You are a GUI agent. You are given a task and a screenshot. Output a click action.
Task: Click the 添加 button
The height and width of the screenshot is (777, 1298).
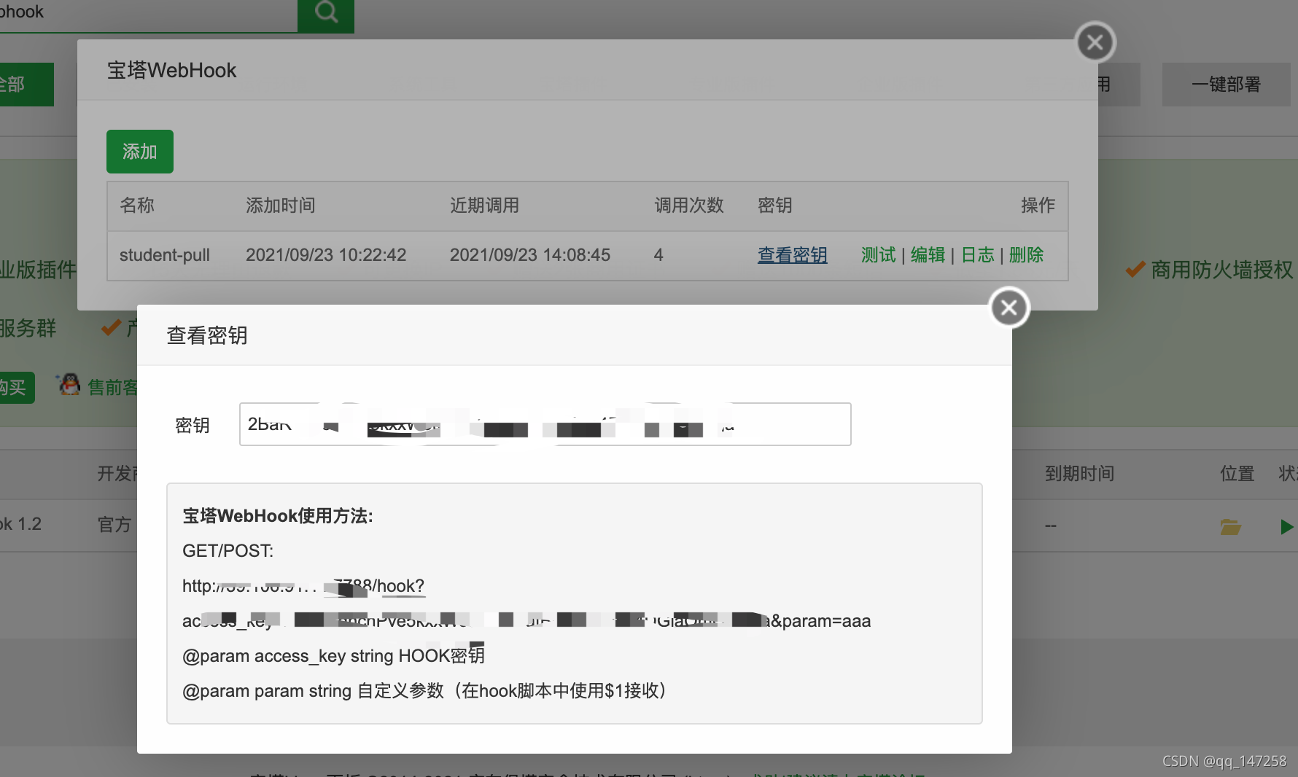pyautogui.click(x=140, y=152)
